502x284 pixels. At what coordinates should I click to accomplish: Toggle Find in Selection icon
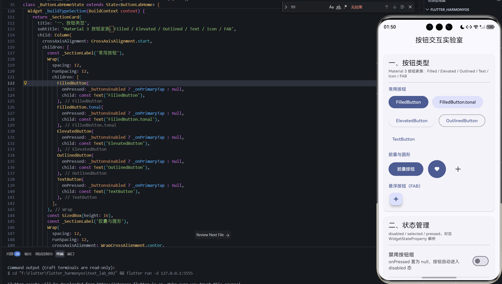coord(403,7)
